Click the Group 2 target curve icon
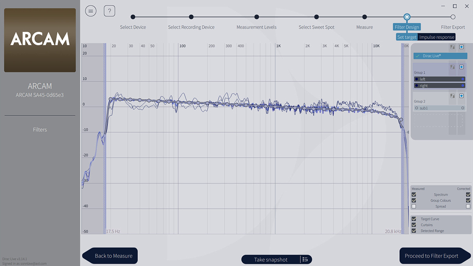Viewport: 473px width, 266px height. 453,96
